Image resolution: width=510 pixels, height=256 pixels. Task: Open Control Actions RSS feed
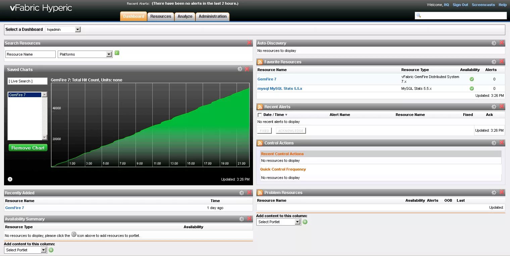pyautogui.click(x=260, y=143)
